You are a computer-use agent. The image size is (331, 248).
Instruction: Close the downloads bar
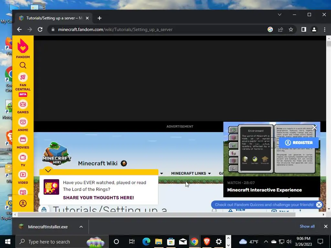click(x=326, y=226)
